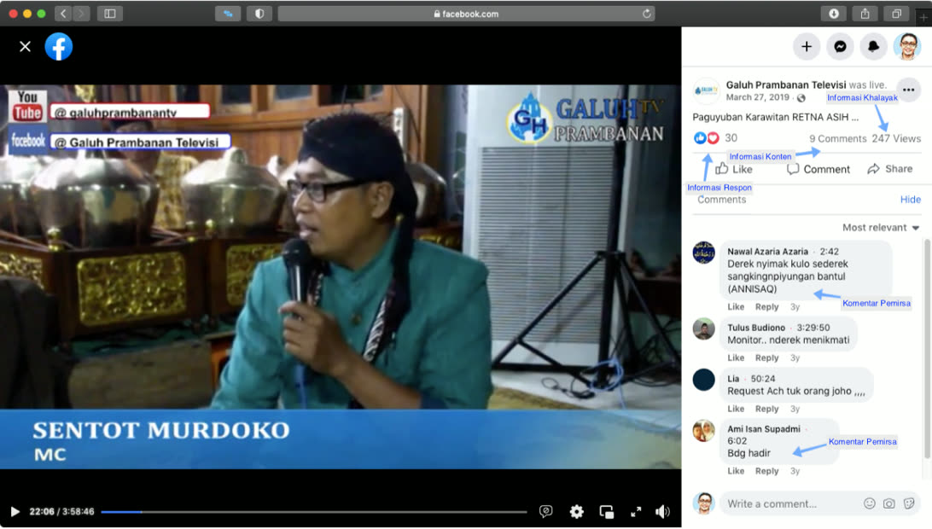Like the post
This screenshot has height=529, width=932.
pyautogui.click(x=734, y=170)
